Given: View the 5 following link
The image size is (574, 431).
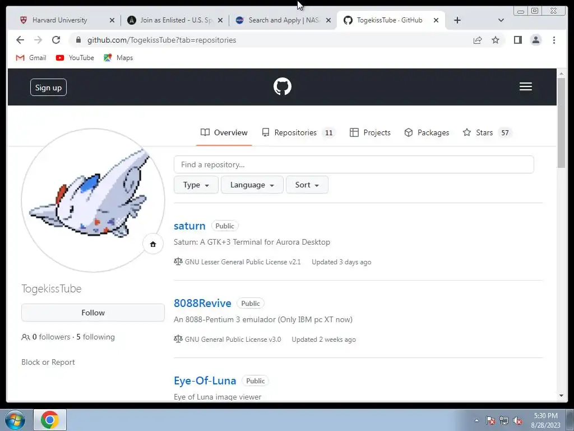Looking at the screenshot, I should (x=95, y=337).
